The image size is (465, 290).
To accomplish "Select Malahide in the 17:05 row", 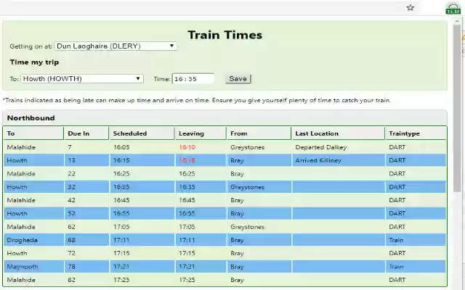I will click(x=21, y=227).
